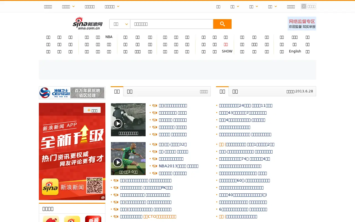
Task: Play the 3-0 soccer match video
Action: coord(128,158)
